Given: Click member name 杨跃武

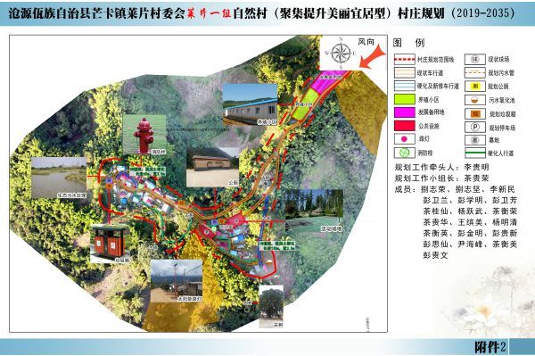Looking at the screenshot, I should coord(471,211).
